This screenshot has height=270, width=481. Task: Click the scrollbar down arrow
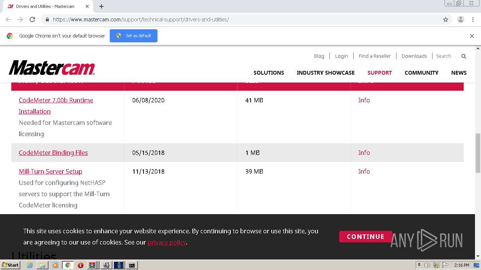pyautogui.click(x=478, y=256)
